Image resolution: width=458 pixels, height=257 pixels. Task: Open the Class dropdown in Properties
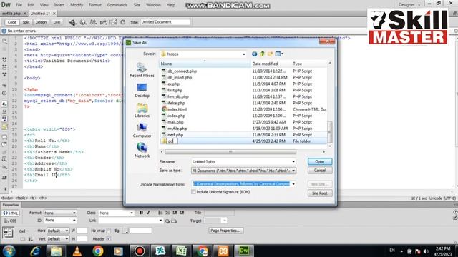click(x=116, y=213)
